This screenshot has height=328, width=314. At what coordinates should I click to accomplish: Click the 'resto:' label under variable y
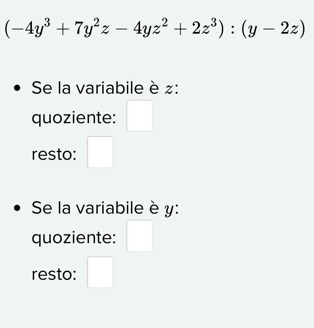(x=54, y=274)
